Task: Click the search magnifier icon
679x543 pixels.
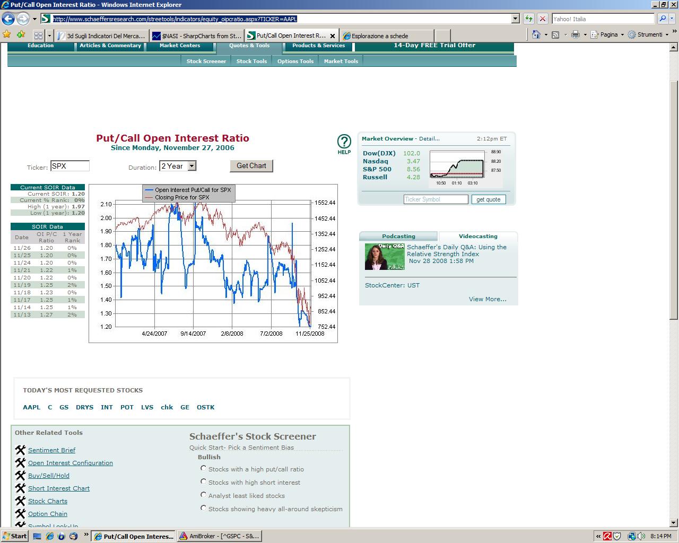Action: [663, 19]
